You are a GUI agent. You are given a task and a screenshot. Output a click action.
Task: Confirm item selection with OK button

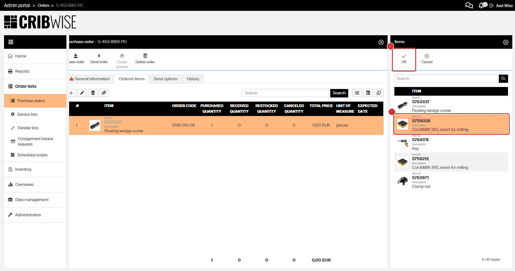(x=404, y=59)
